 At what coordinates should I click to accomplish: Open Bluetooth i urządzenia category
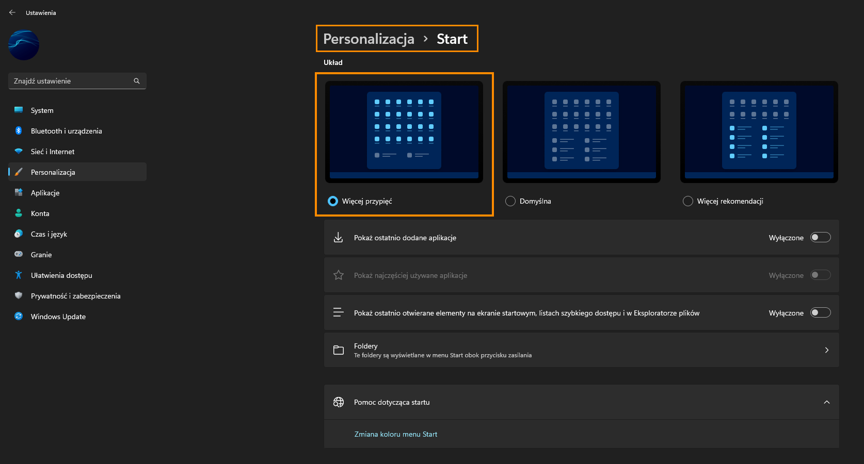pyautogui.click(x=77, y=130)
